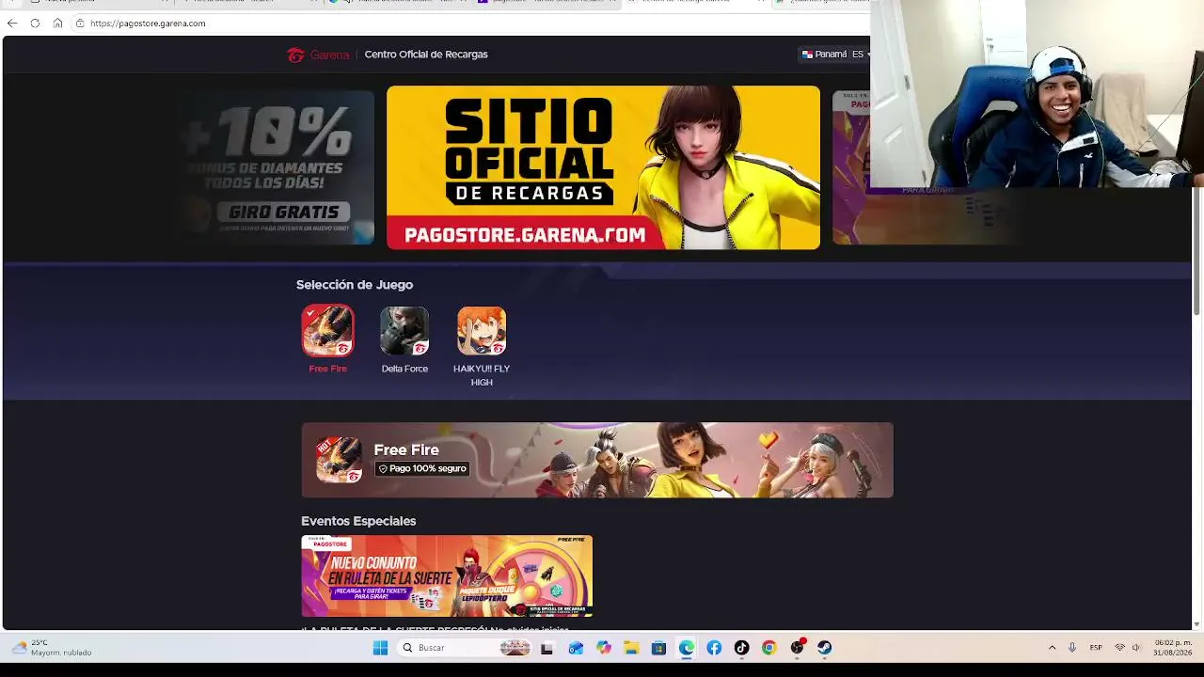
Task: Open File Explorer from the taskbar
Action: tap(631, 648)
